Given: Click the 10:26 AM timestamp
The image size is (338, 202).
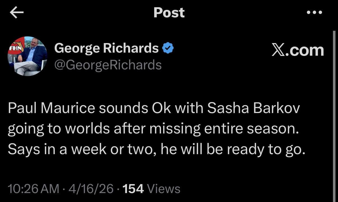Looking at the screenshot, I should click(34, 189).
